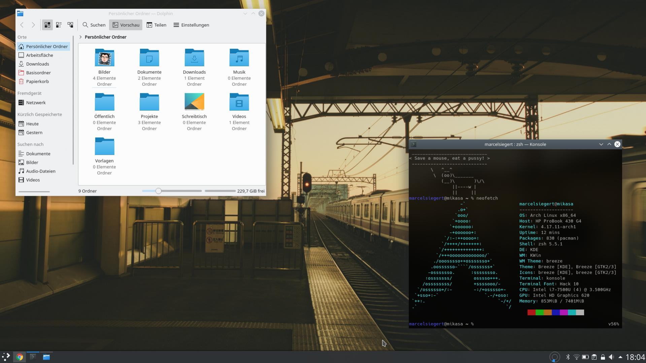Open Chrome from the taskbar
The width and height of the screenshot is (646, 363).
pyautogui.click(x=20, y=357)
